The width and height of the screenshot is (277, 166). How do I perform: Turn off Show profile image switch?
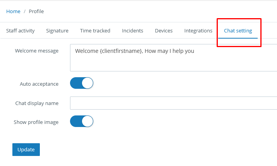coord(82,122)
